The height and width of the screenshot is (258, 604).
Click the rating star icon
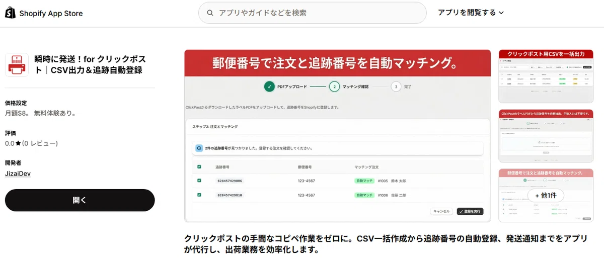click(x=18, y=143)
